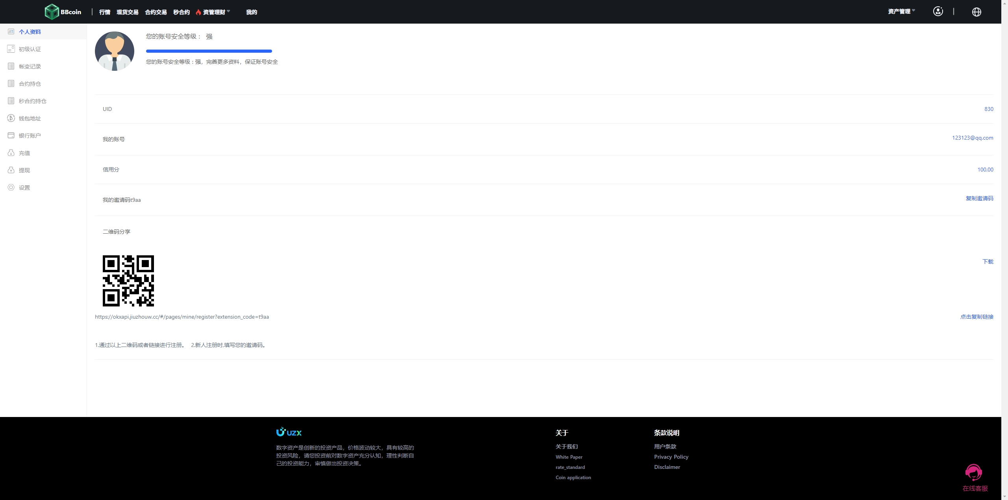The height and width of the screenshot is (500, 1008).
Task: Click the 钱包地址 wallet address icon
Action: click(11, 118)
